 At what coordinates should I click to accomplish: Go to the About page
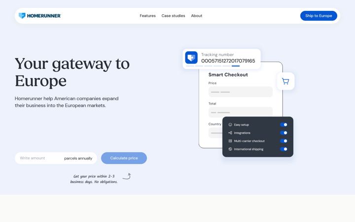tap(197, 16)
